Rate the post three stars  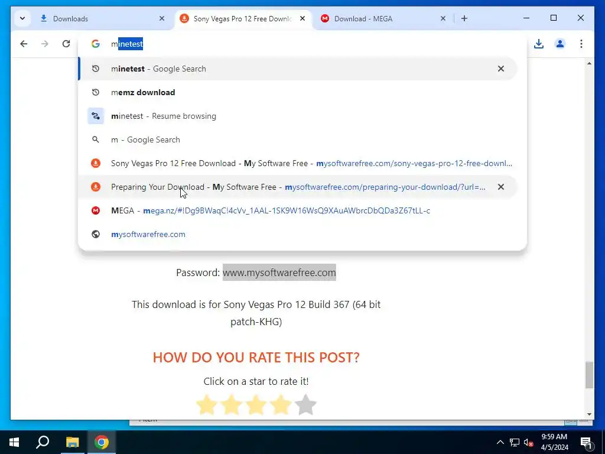pos(256,404)
